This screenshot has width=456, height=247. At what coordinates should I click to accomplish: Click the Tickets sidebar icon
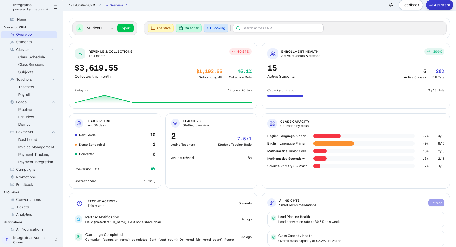(12, 207)
